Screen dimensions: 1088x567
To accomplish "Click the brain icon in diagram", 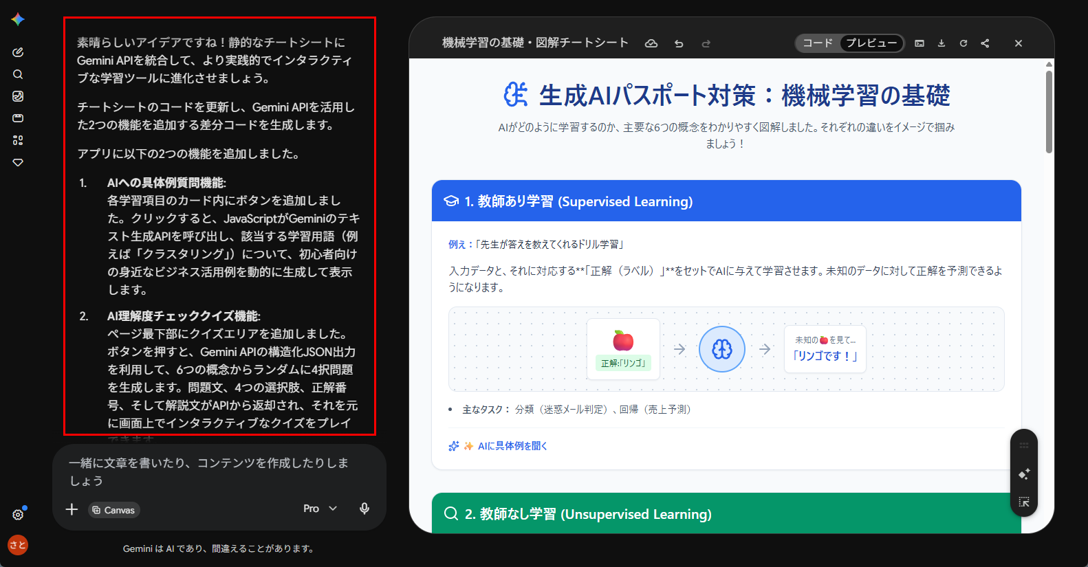I will coord(722,349).
